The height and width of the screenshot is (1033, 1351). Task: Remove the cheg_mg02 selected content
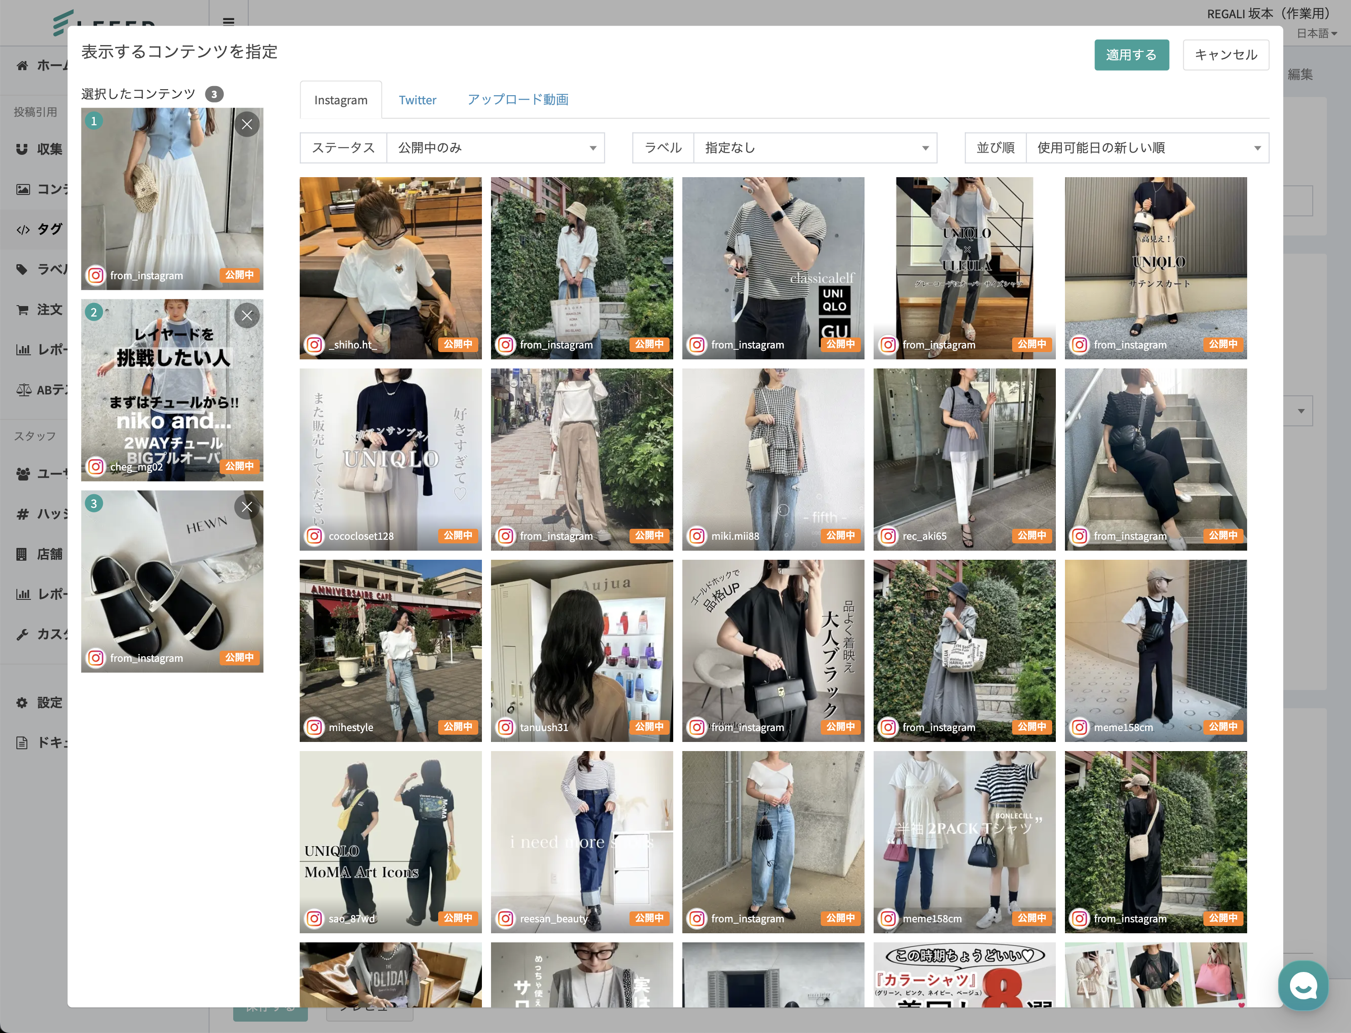coord(246,316)
